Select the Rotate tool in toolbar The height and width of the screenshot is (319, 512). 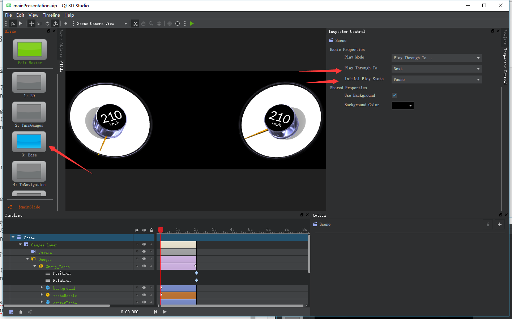47,23
